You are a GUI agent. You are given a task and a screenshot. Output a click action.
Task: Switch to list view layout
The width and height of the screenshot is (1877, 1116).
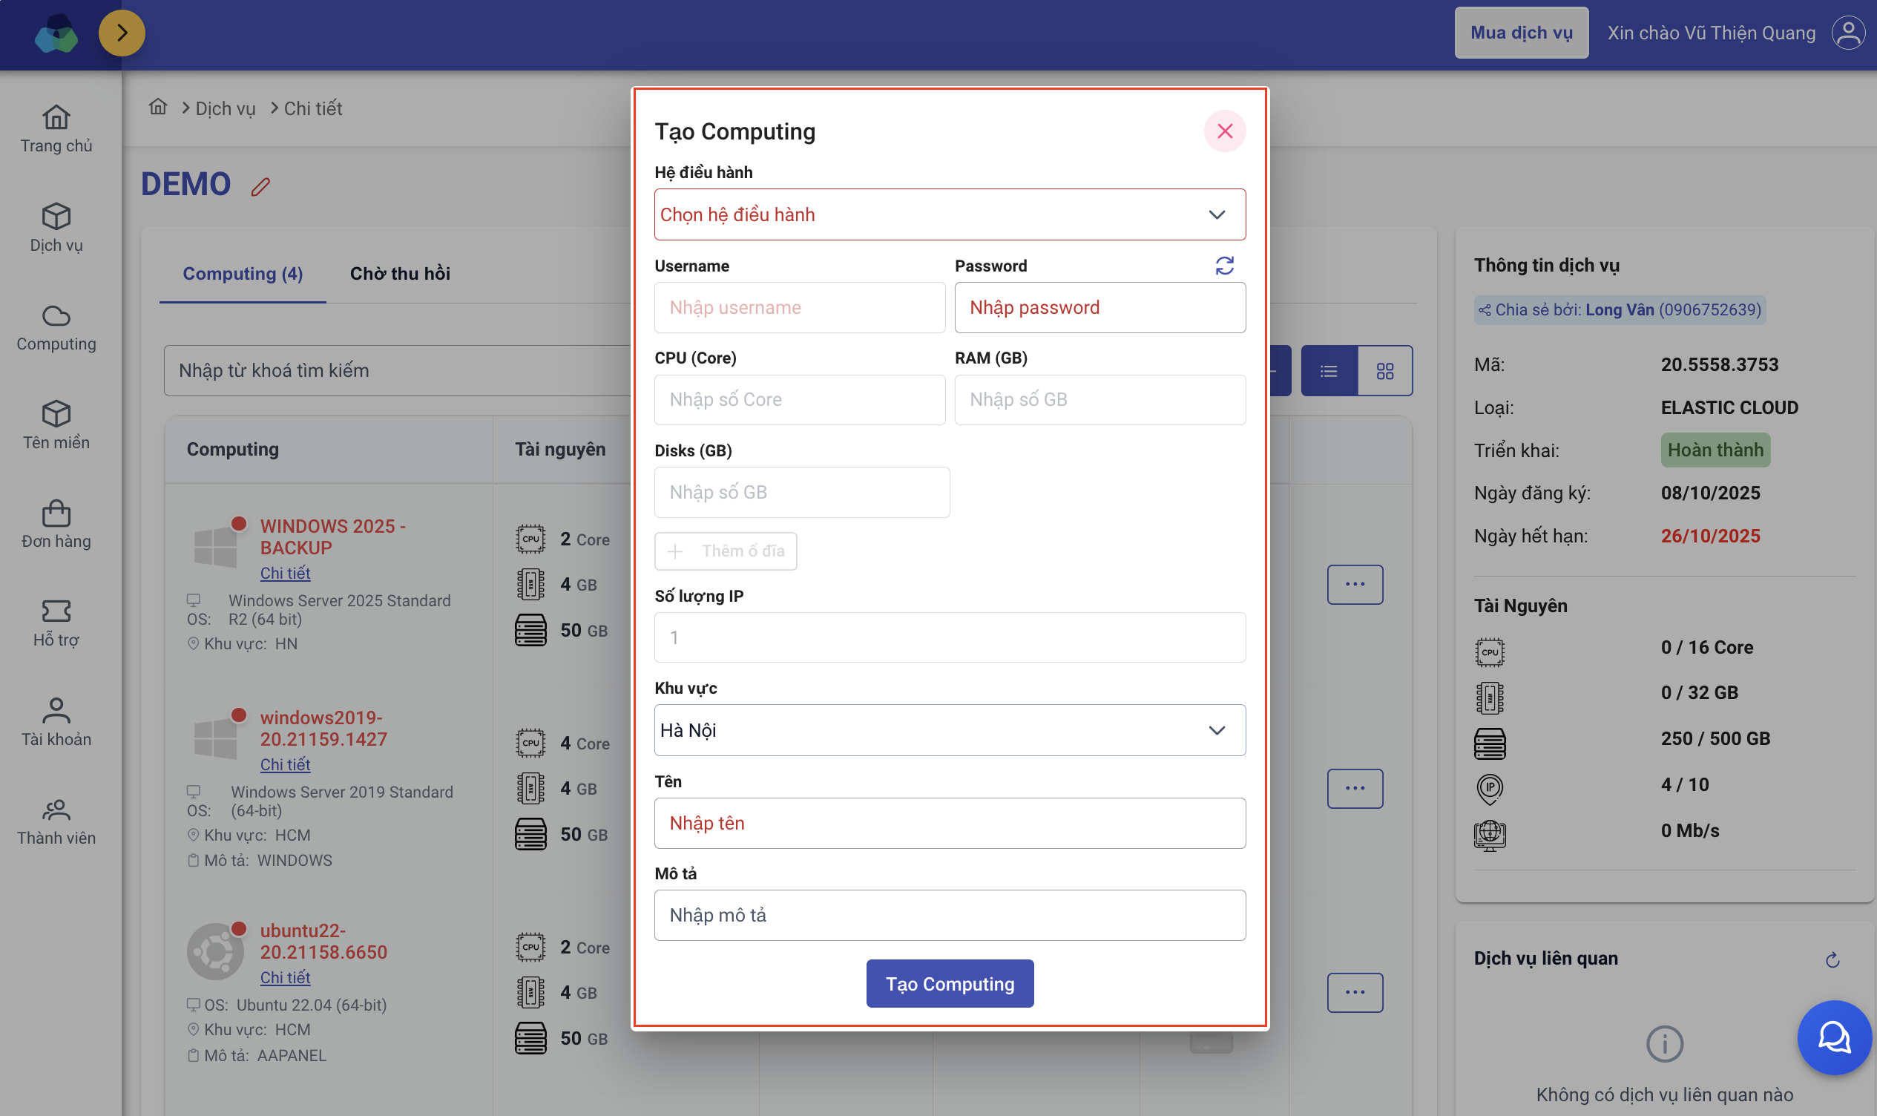(x=1328, y=371)
